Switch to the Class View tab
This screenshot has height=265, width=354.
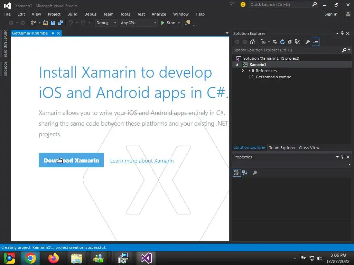tap(309, 148)
